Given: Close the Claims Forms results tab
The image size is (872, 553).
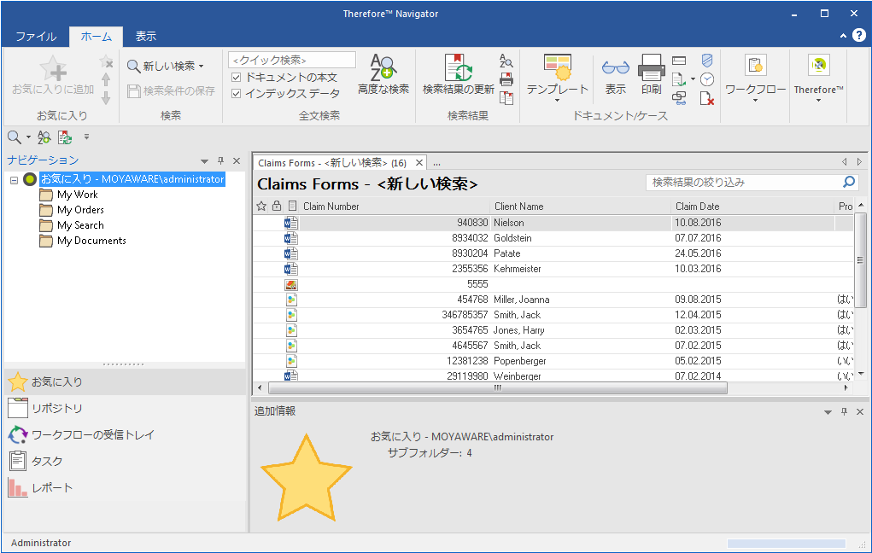Looking at the screenshot, I should (419, 163).
